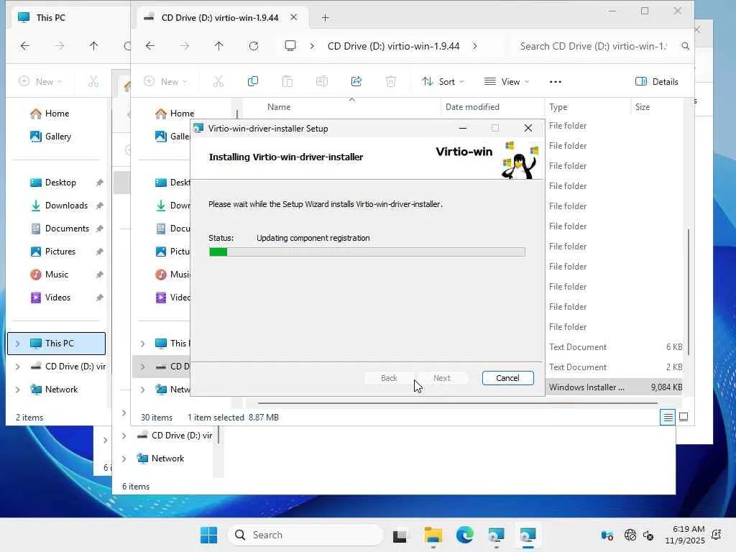Sort by the Name column header
The width and height of the screenshot is (736, 552).
coord(279,106)
